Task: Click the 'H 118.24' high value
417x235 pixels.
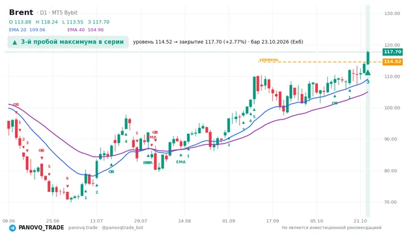Action: [x=46, y=22]
